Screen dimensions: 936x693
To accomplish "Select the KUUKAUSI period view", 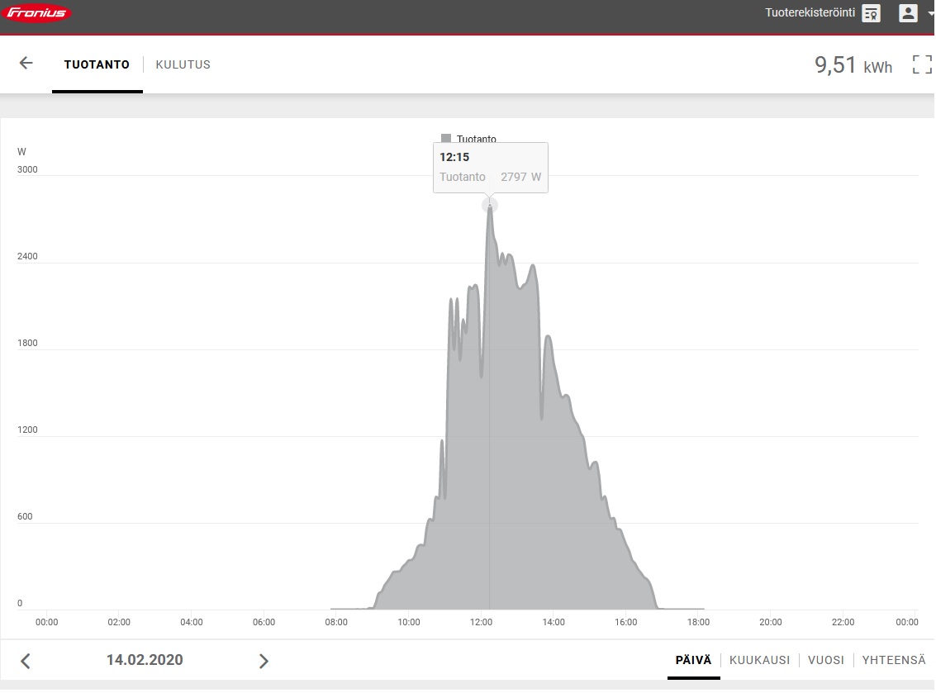I will 759,660.
